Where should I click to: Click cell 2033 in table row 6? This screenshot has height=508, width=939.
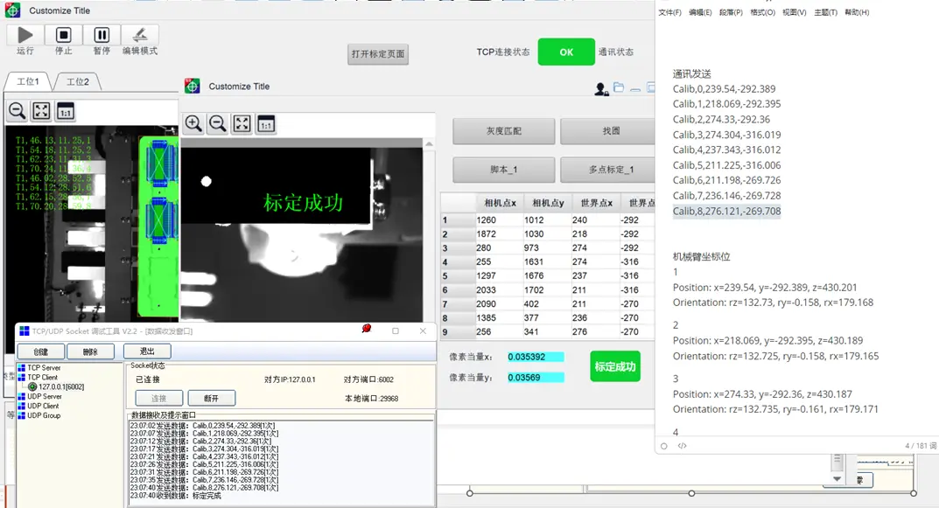click(x=500, y=289)
